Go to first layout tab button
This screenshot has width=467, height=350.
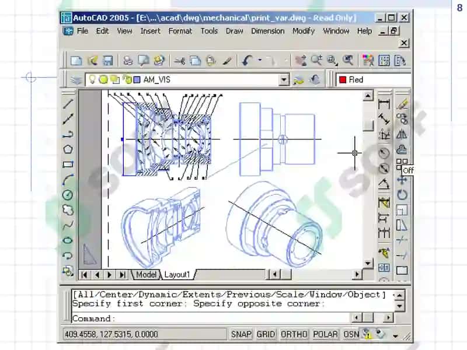pyautogui.click(x=84, y=275)
